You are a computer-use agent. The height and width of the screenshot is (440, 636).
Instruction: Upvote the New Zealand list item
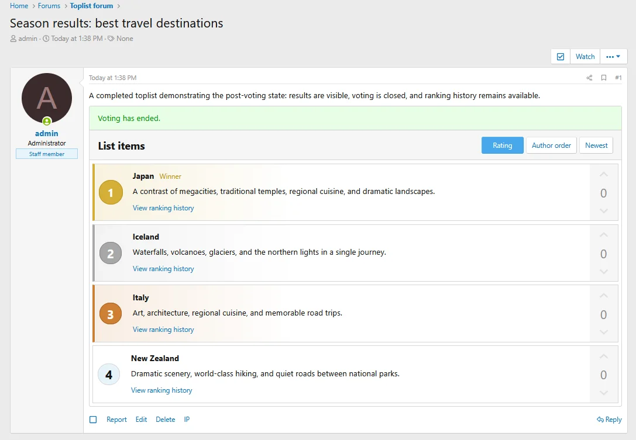tap(604, 356)
